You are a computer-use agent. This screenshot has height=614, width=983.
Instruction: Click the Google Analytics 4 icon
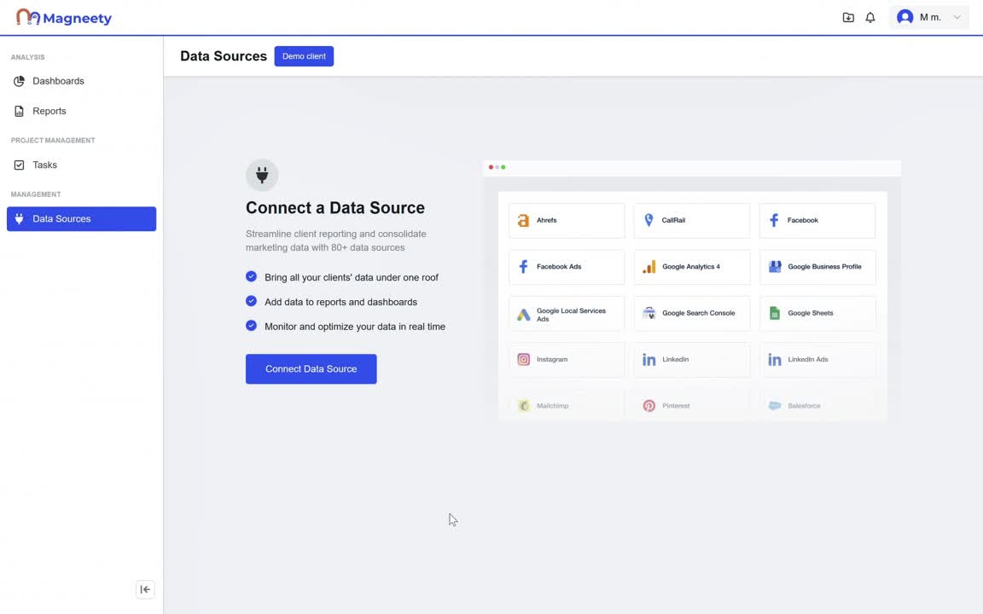click(x=649, y=267)
